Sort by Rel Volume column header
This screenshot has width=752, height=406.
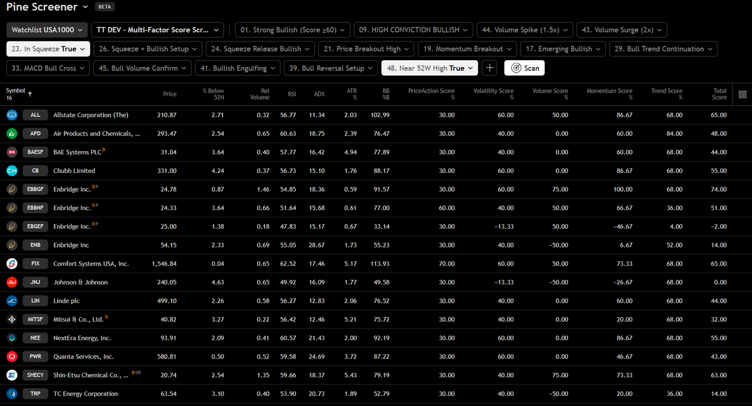point(260,94)
